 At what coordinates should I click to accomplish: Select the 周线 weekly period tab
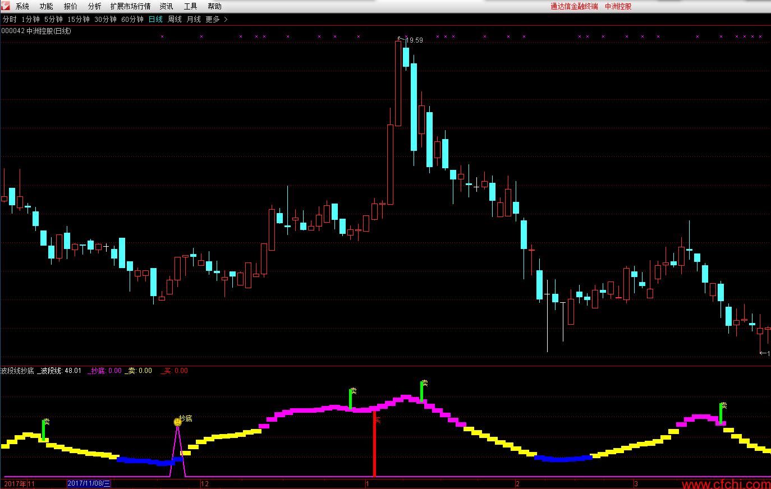pyautogui.click(x=175, y=19)
